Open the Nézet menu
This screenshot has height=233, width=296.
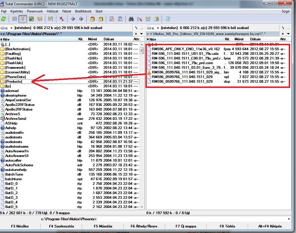tap(67, 11)
